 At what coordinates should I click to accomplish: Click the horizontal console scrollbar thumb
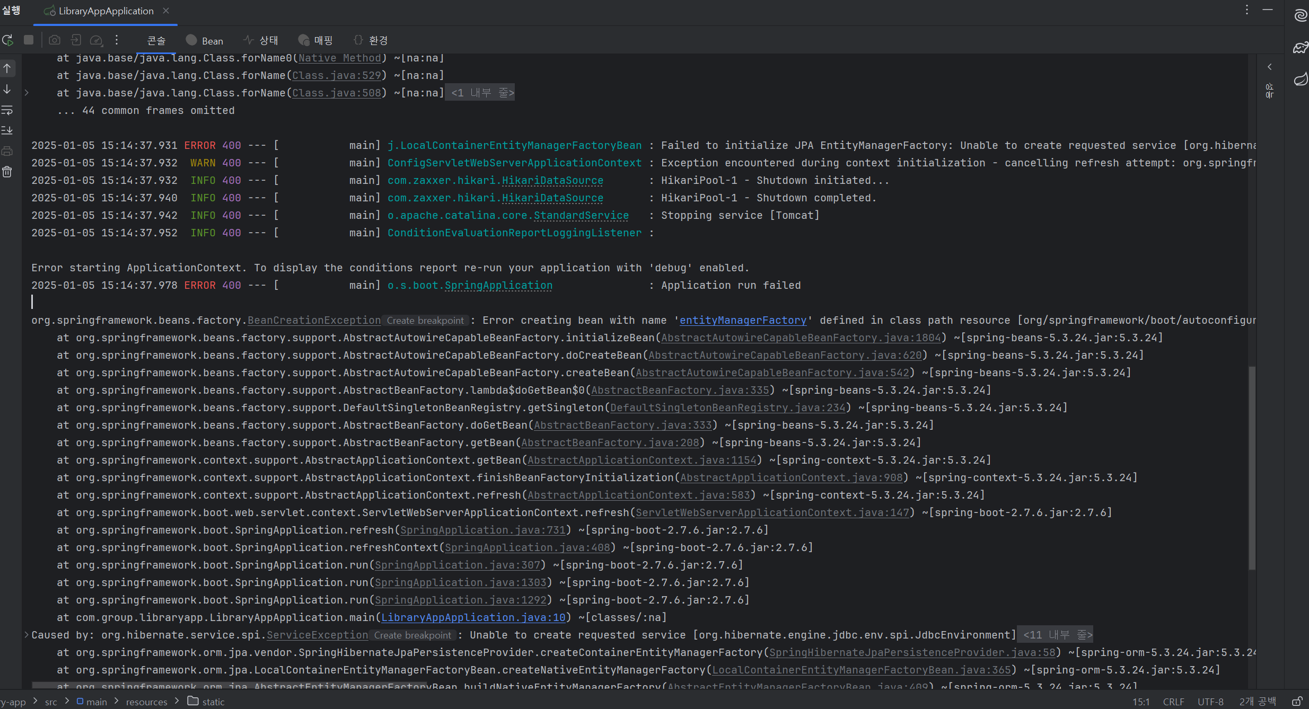[229, 685]
